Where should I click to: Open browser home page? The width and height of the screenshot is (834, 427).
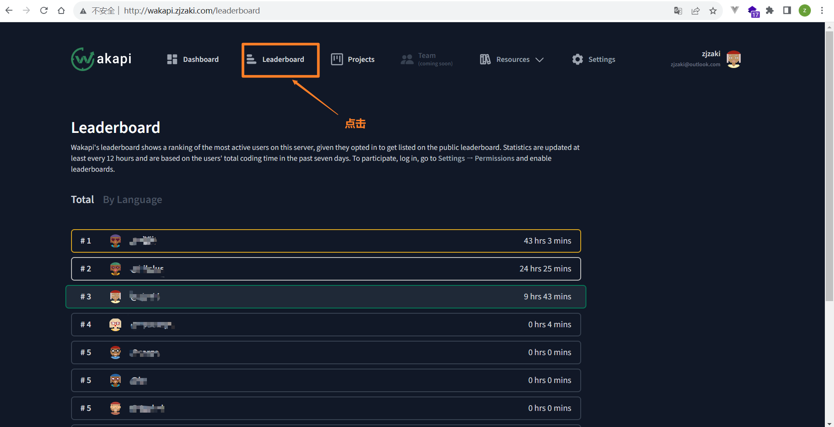(61, 10)
